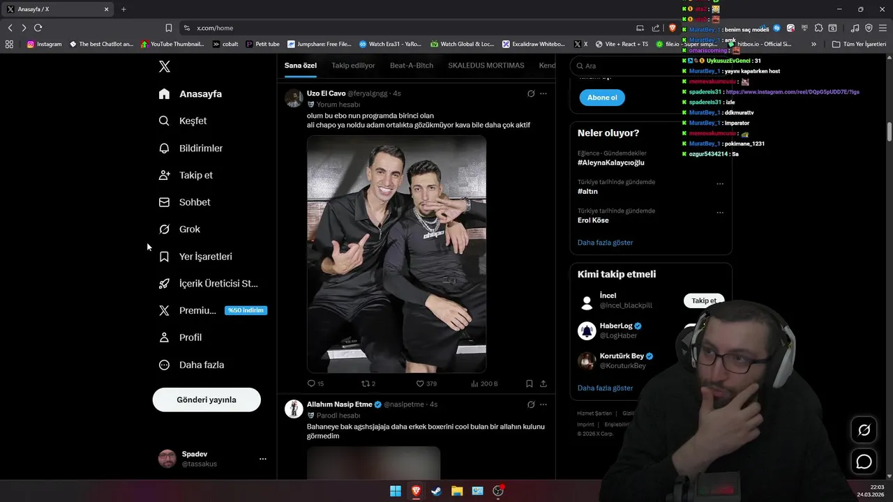Screen dimensions: 893x502
Task: Click page vertical scrollbar
Action: pyautogui.click(x=890, y=132)
